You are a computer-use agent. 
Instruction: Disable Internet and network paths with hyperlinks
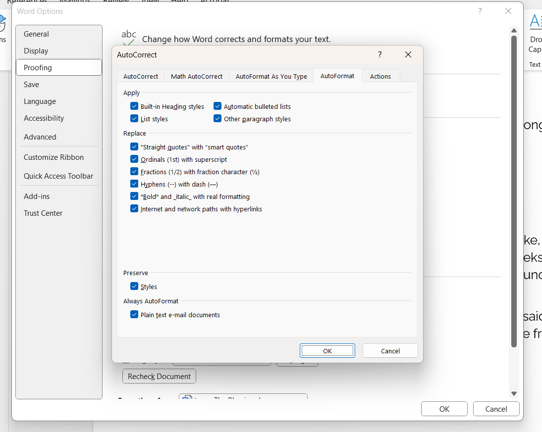(x=134, y=209)
